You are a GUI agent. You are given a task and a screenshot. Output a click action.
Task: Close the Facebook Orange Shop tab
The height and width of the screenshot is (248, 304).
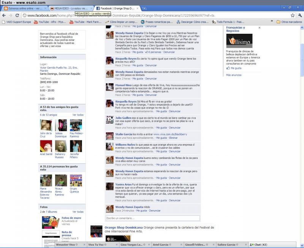click(x=138, y=8)
